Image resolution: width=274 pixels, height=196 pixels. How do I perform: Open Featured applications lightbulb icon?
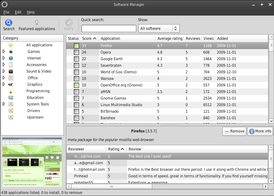pos(37,22)
